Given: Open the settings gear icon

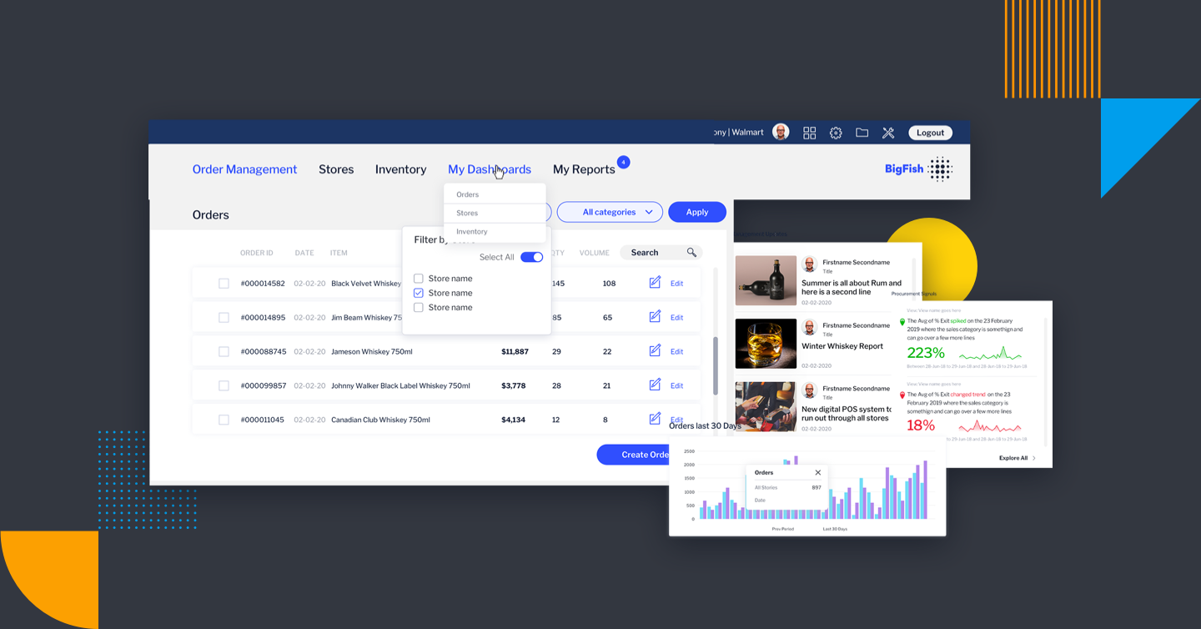Looking at the screenshot, I should 836,133.
